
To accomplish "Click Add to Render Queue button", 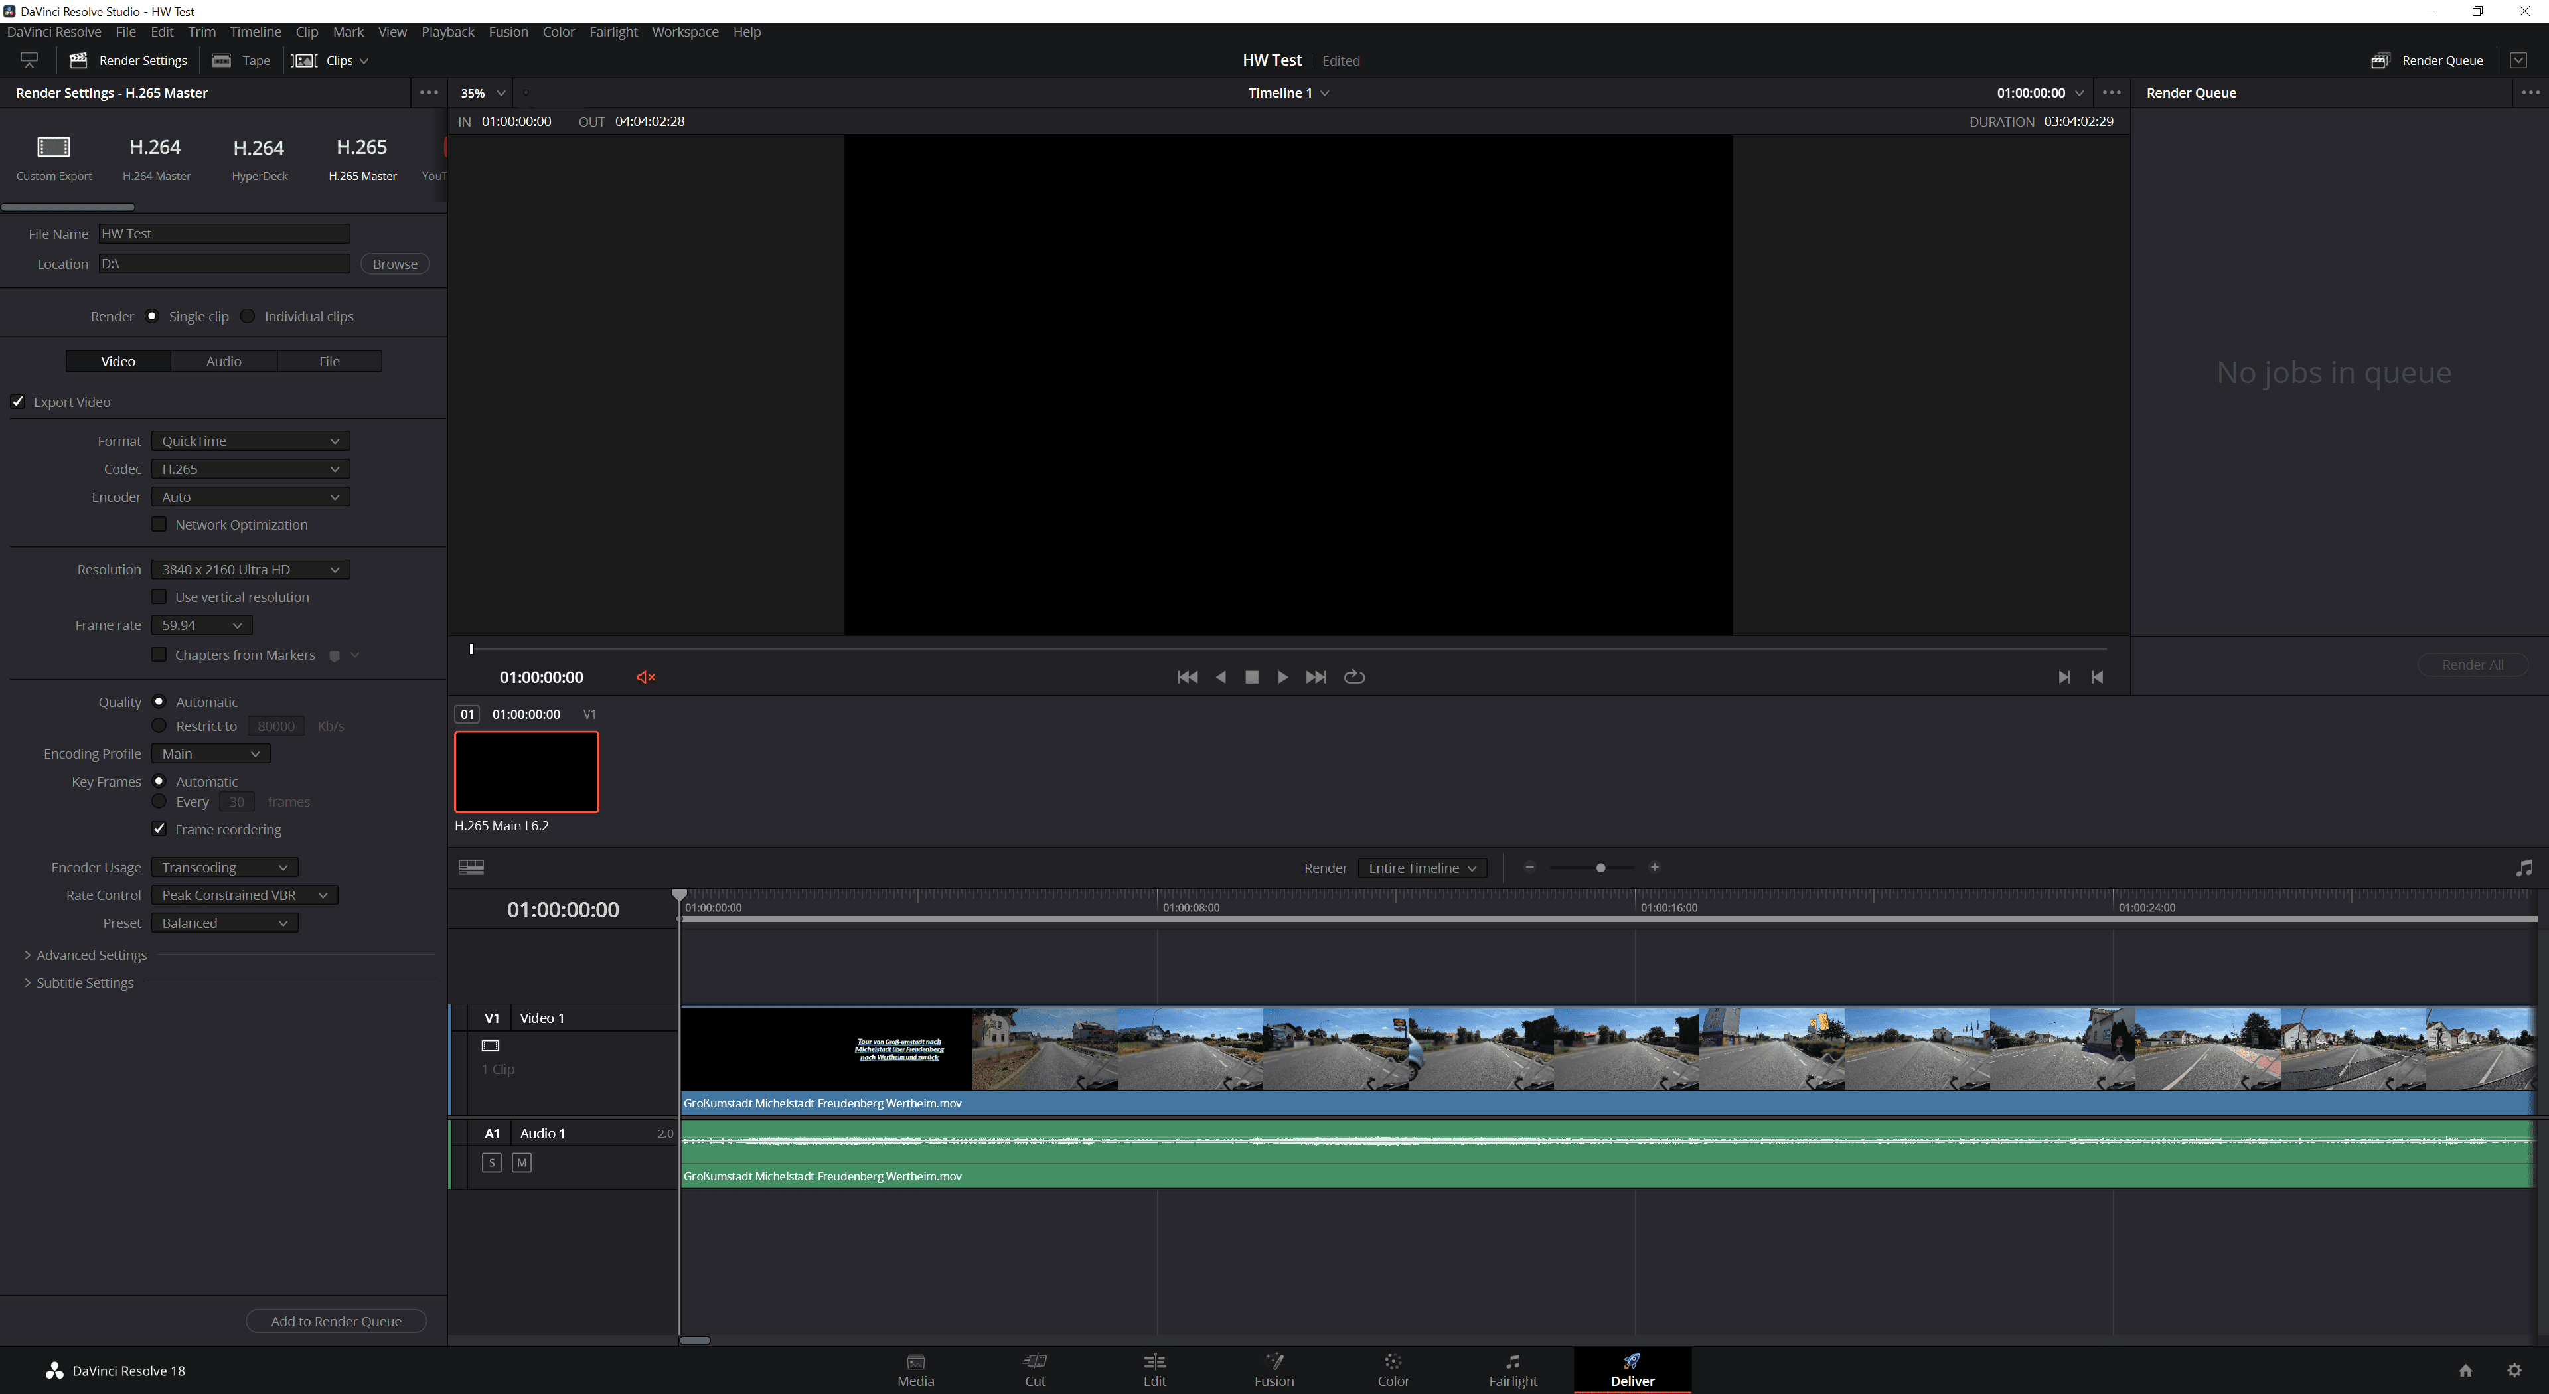I will [x=337, y=1321].
